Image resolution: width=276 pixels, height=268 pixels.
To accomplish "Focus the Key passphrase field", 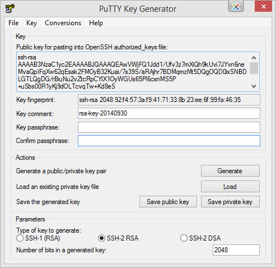I will [169, 127].
